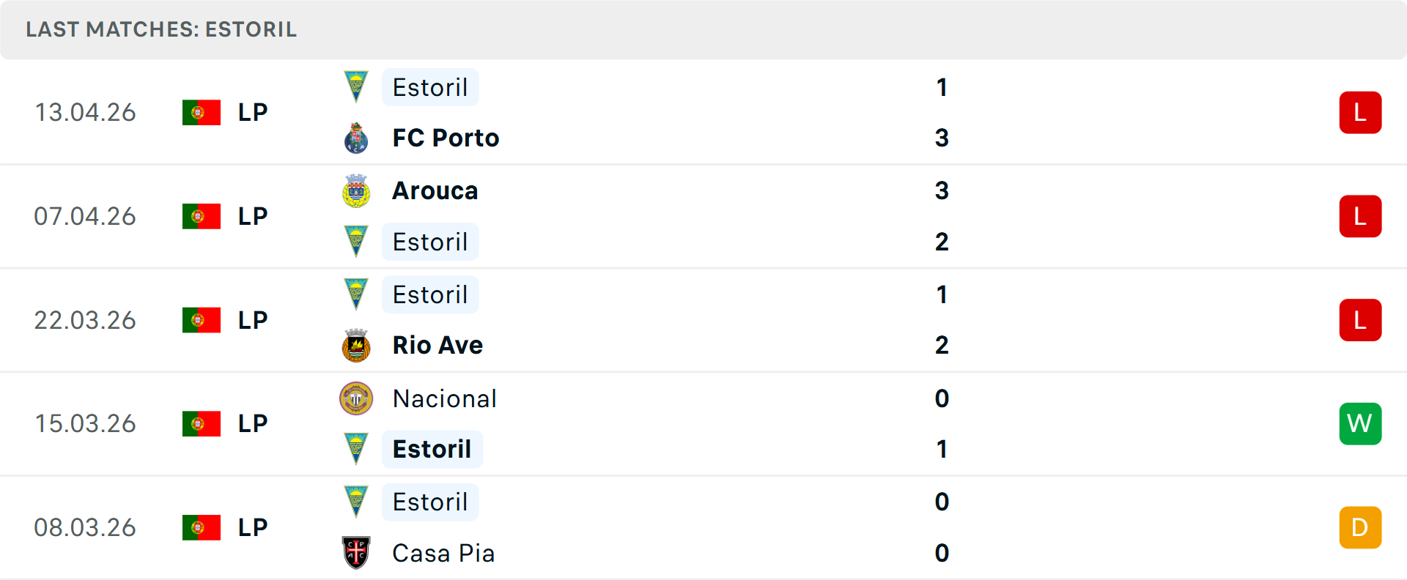Select the score 3 next to Arouca
This screenshot has width=1407, height=580.
pyautogui.click(x=942, y=191)
